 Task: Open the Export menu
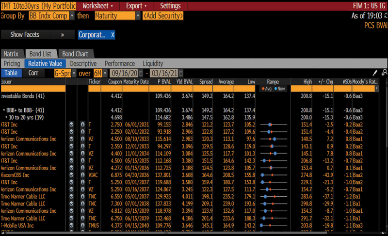pos(136,6)
